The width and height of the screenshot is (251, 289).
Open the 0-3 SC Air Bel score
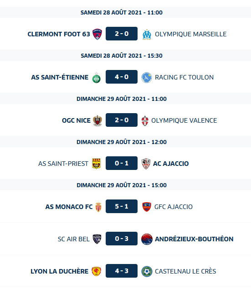click(122, 239)
